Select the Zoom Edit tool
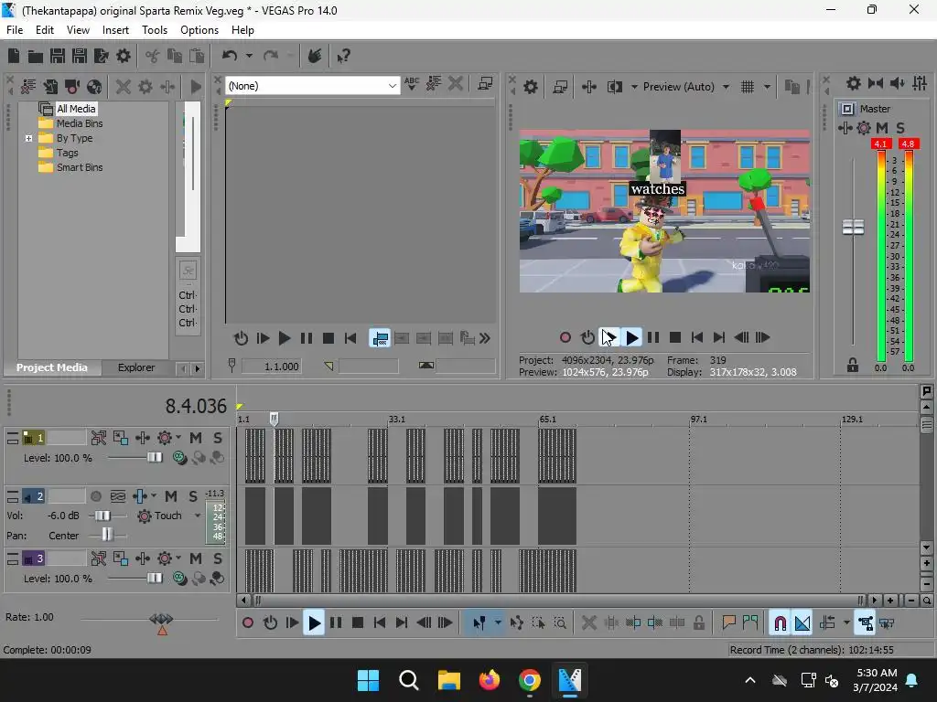This screenshot has height=702, width=937. 560,623
